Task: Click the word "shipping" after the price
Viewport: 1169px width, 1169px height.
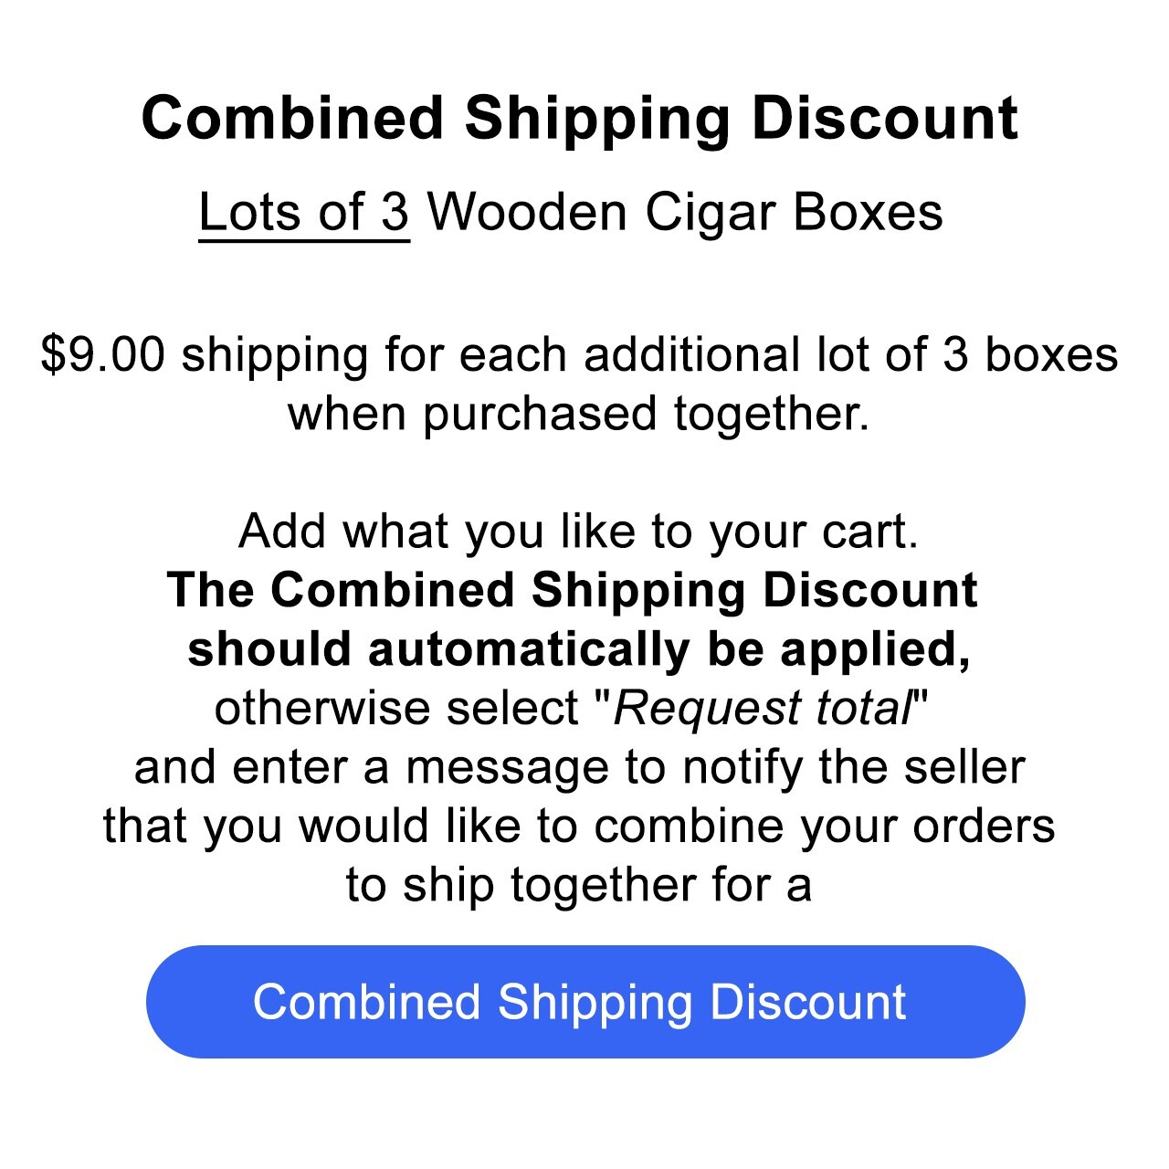Action: 274,356
